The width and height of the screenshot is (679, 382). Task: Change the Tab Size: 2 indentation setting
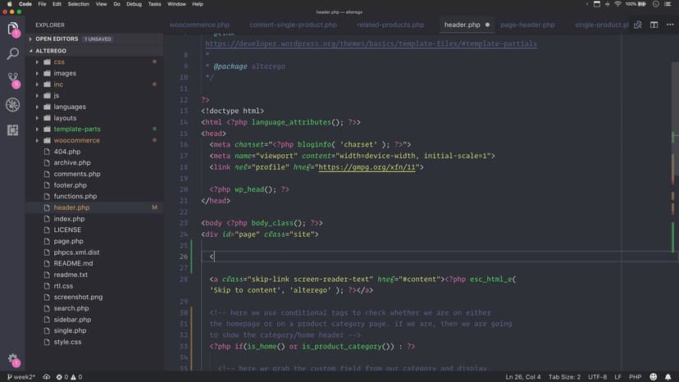coord(565,376)
